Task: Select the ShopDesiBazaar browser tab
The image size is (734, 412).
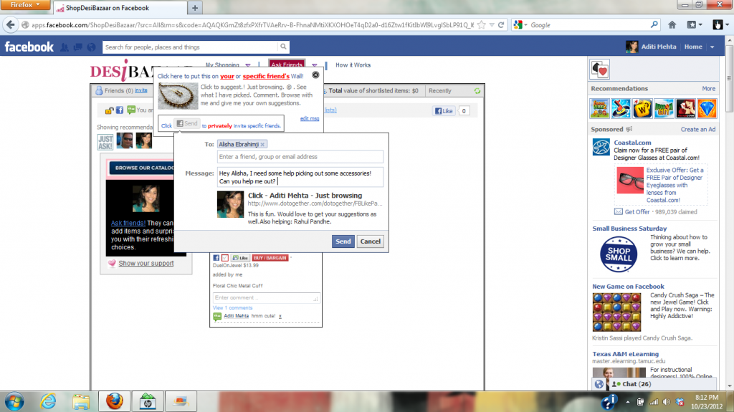Action: point(120,8)
